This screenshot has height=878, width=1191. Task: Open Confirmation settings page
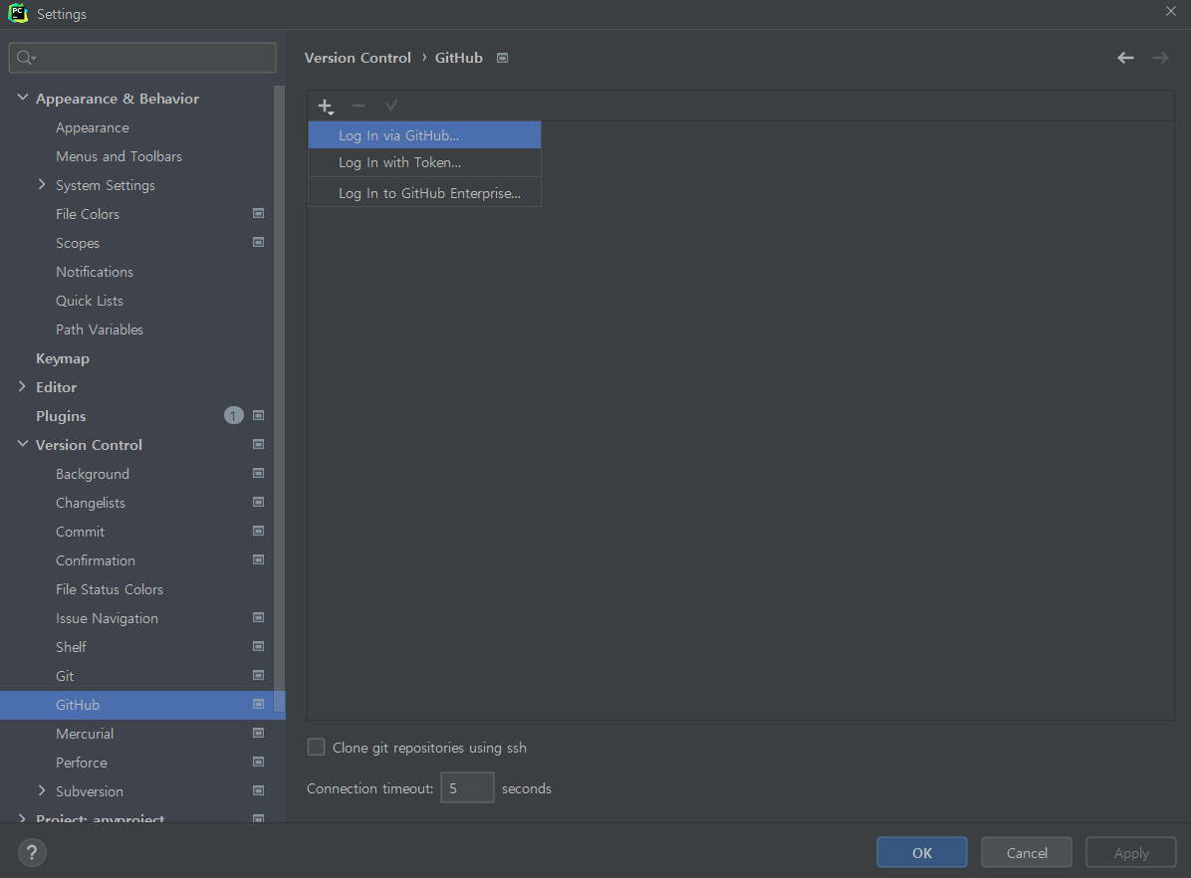[95, 560]
